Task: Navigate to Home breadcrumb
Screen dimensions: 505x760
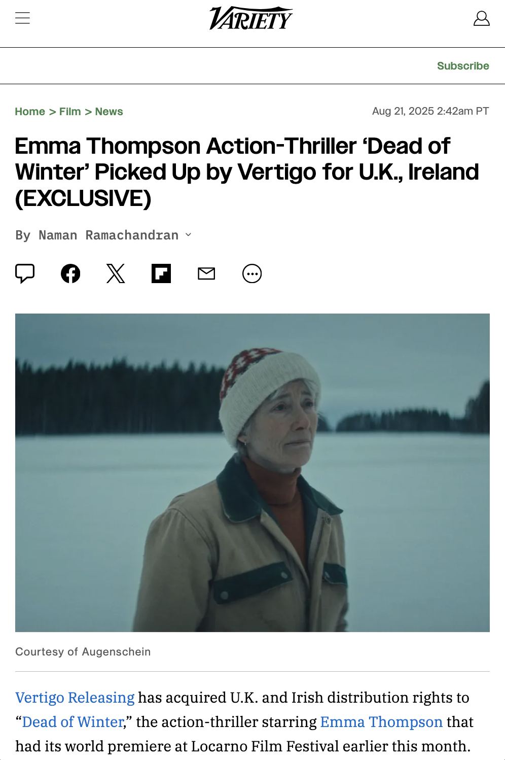Action: 30,112
